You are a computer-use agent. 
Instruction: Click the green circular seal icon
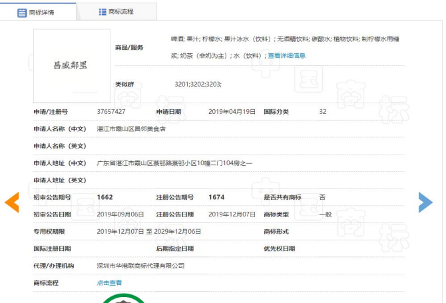[x=124, y=298]
